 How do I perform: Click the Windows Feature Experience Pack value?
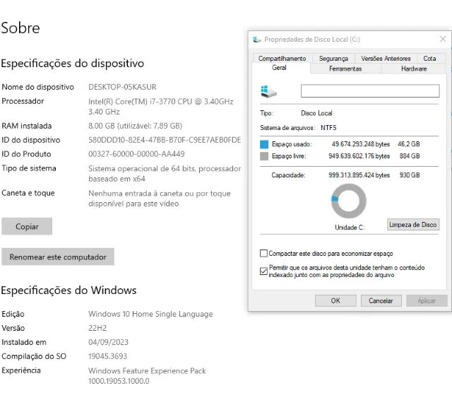(x=147, y=376)
